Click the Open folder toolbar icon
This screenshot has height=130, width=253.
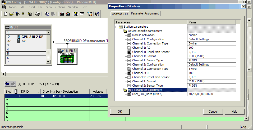(11, 14)
